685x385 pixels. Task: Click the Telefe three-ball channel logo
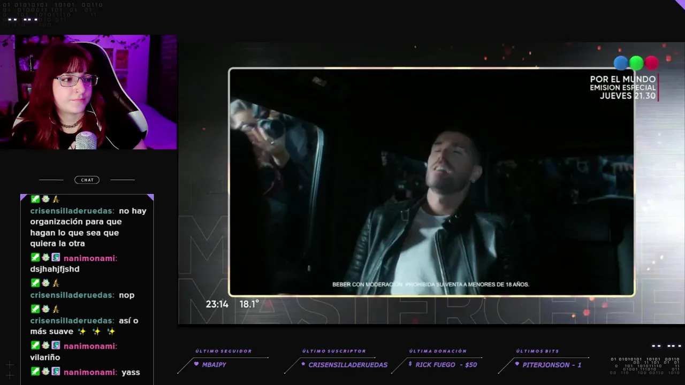pyautogui.click(x=636, y=63)
